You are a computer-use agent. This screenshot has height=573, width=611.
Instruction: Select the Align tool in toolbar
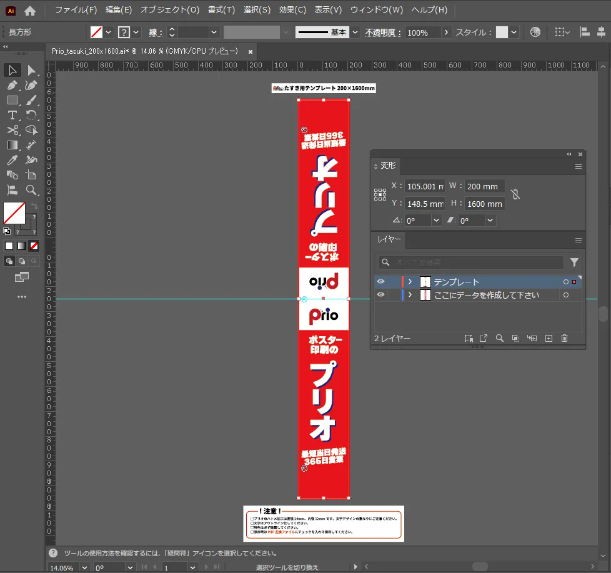pos(12,190)
